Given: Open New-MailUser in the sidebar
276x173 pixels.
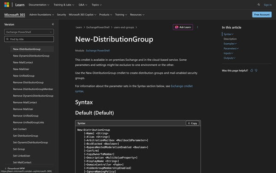Looking at the screenshot, I should pyautogui.click(x=21, y=69).
